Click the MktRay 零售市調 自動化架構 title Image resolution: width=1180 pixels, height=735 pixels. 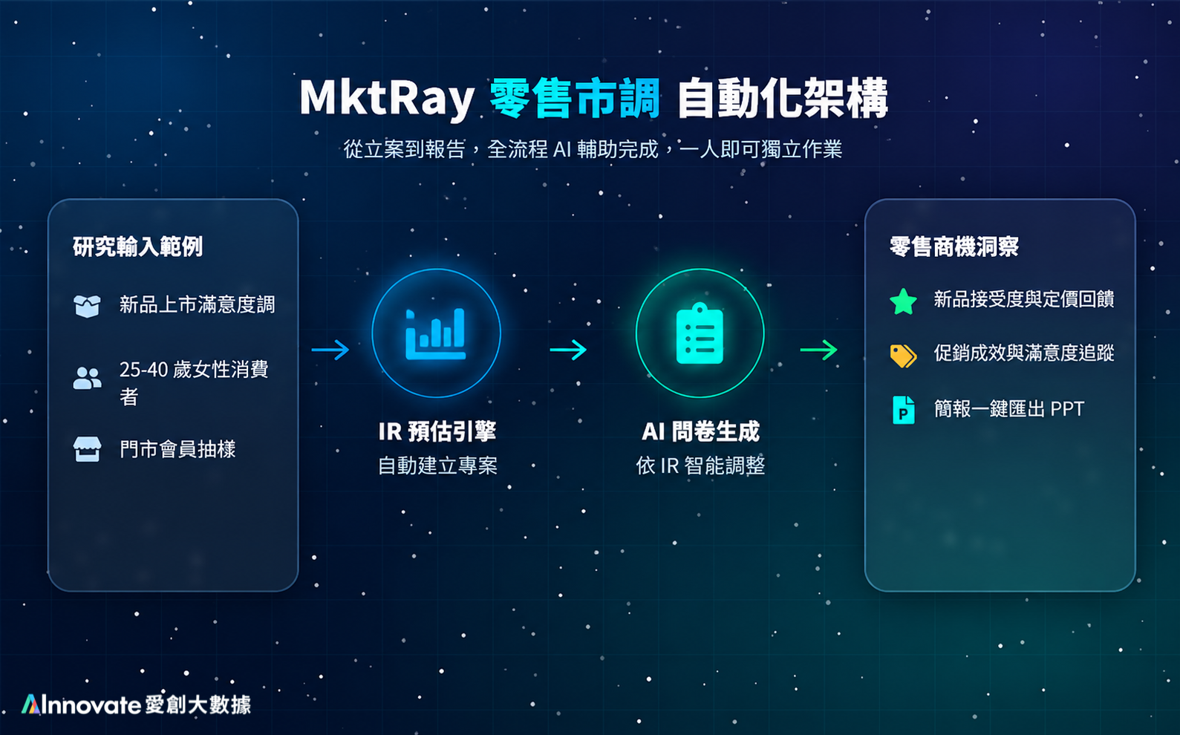[593, 98]
